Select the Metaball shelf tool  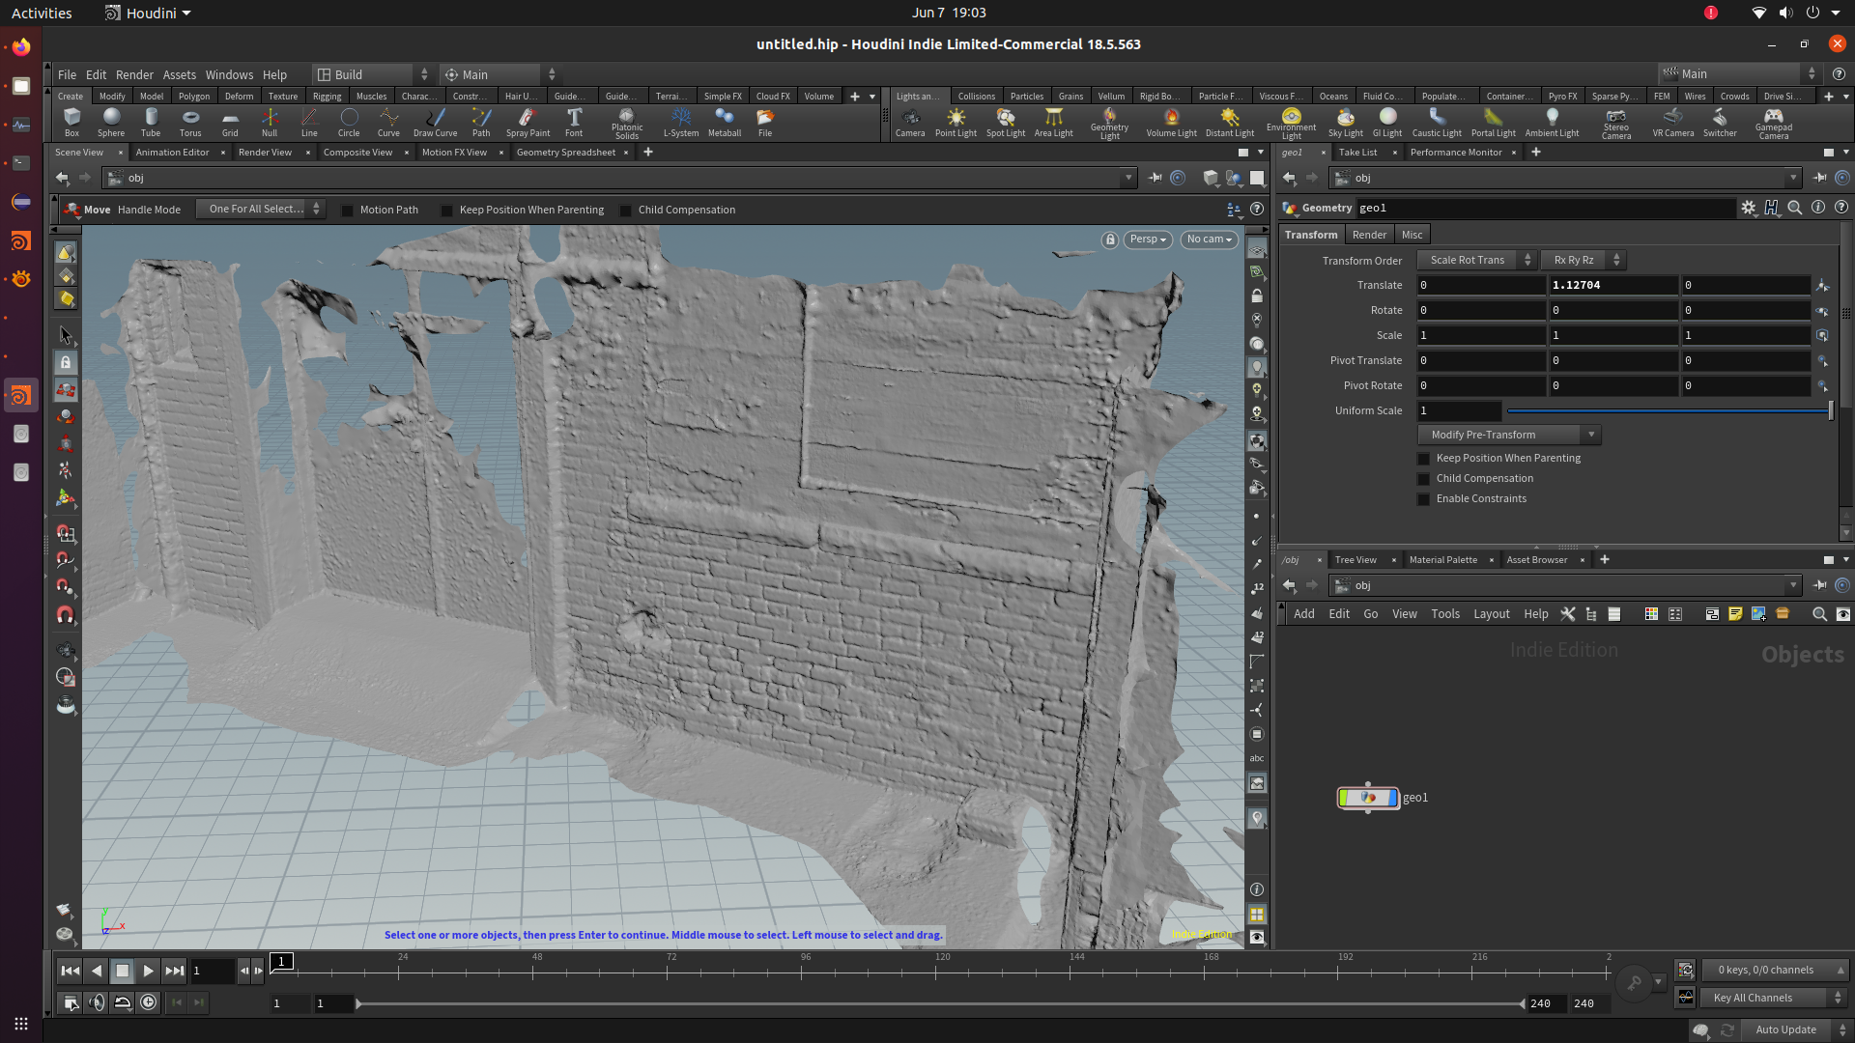pos(725,123)
